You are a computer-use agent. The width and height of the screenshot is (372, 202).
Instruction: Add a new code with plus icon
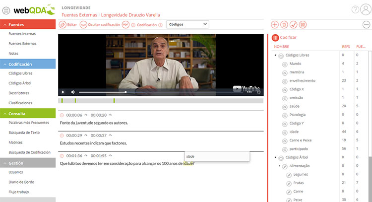pyautogui.click(x=274, y=25)
